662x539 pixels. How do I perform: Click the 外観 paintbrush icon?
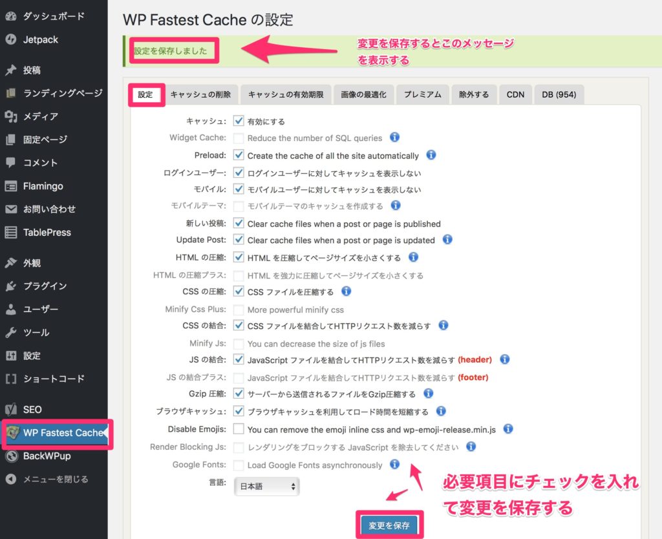pos(11,262)
